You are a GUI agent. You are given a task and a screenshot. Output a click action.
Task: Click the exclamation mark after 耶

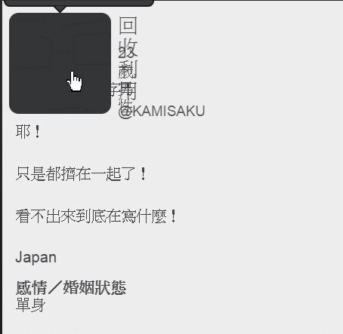[x=38, y=132]
